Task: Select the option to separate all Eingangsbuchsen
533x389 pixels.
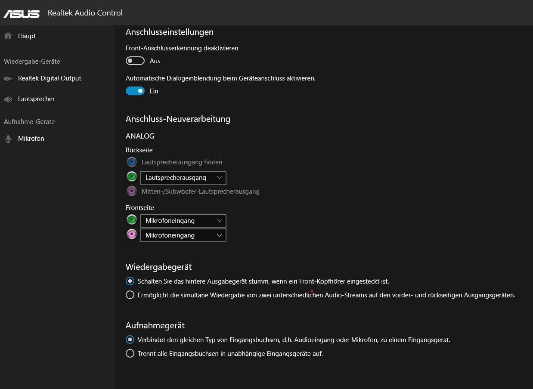Action: pos(130,354)
